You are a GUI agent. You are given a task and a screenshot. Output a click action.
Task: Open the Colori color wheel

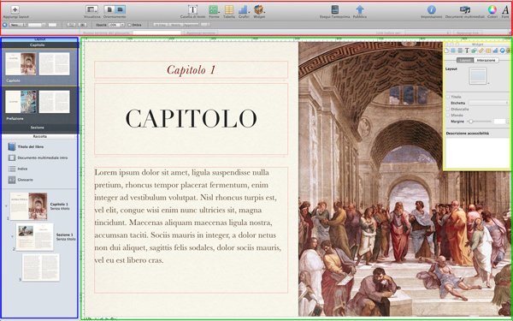492,9
